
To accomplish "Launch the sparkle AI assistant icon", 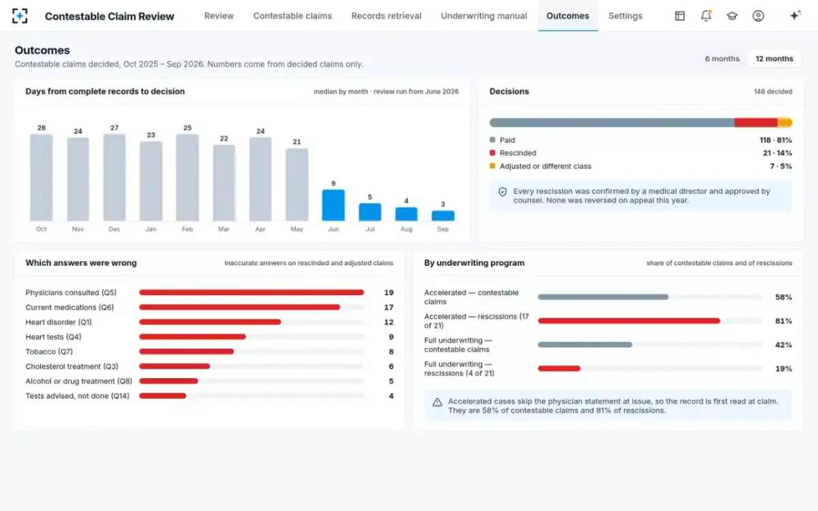I will [794, 16].
